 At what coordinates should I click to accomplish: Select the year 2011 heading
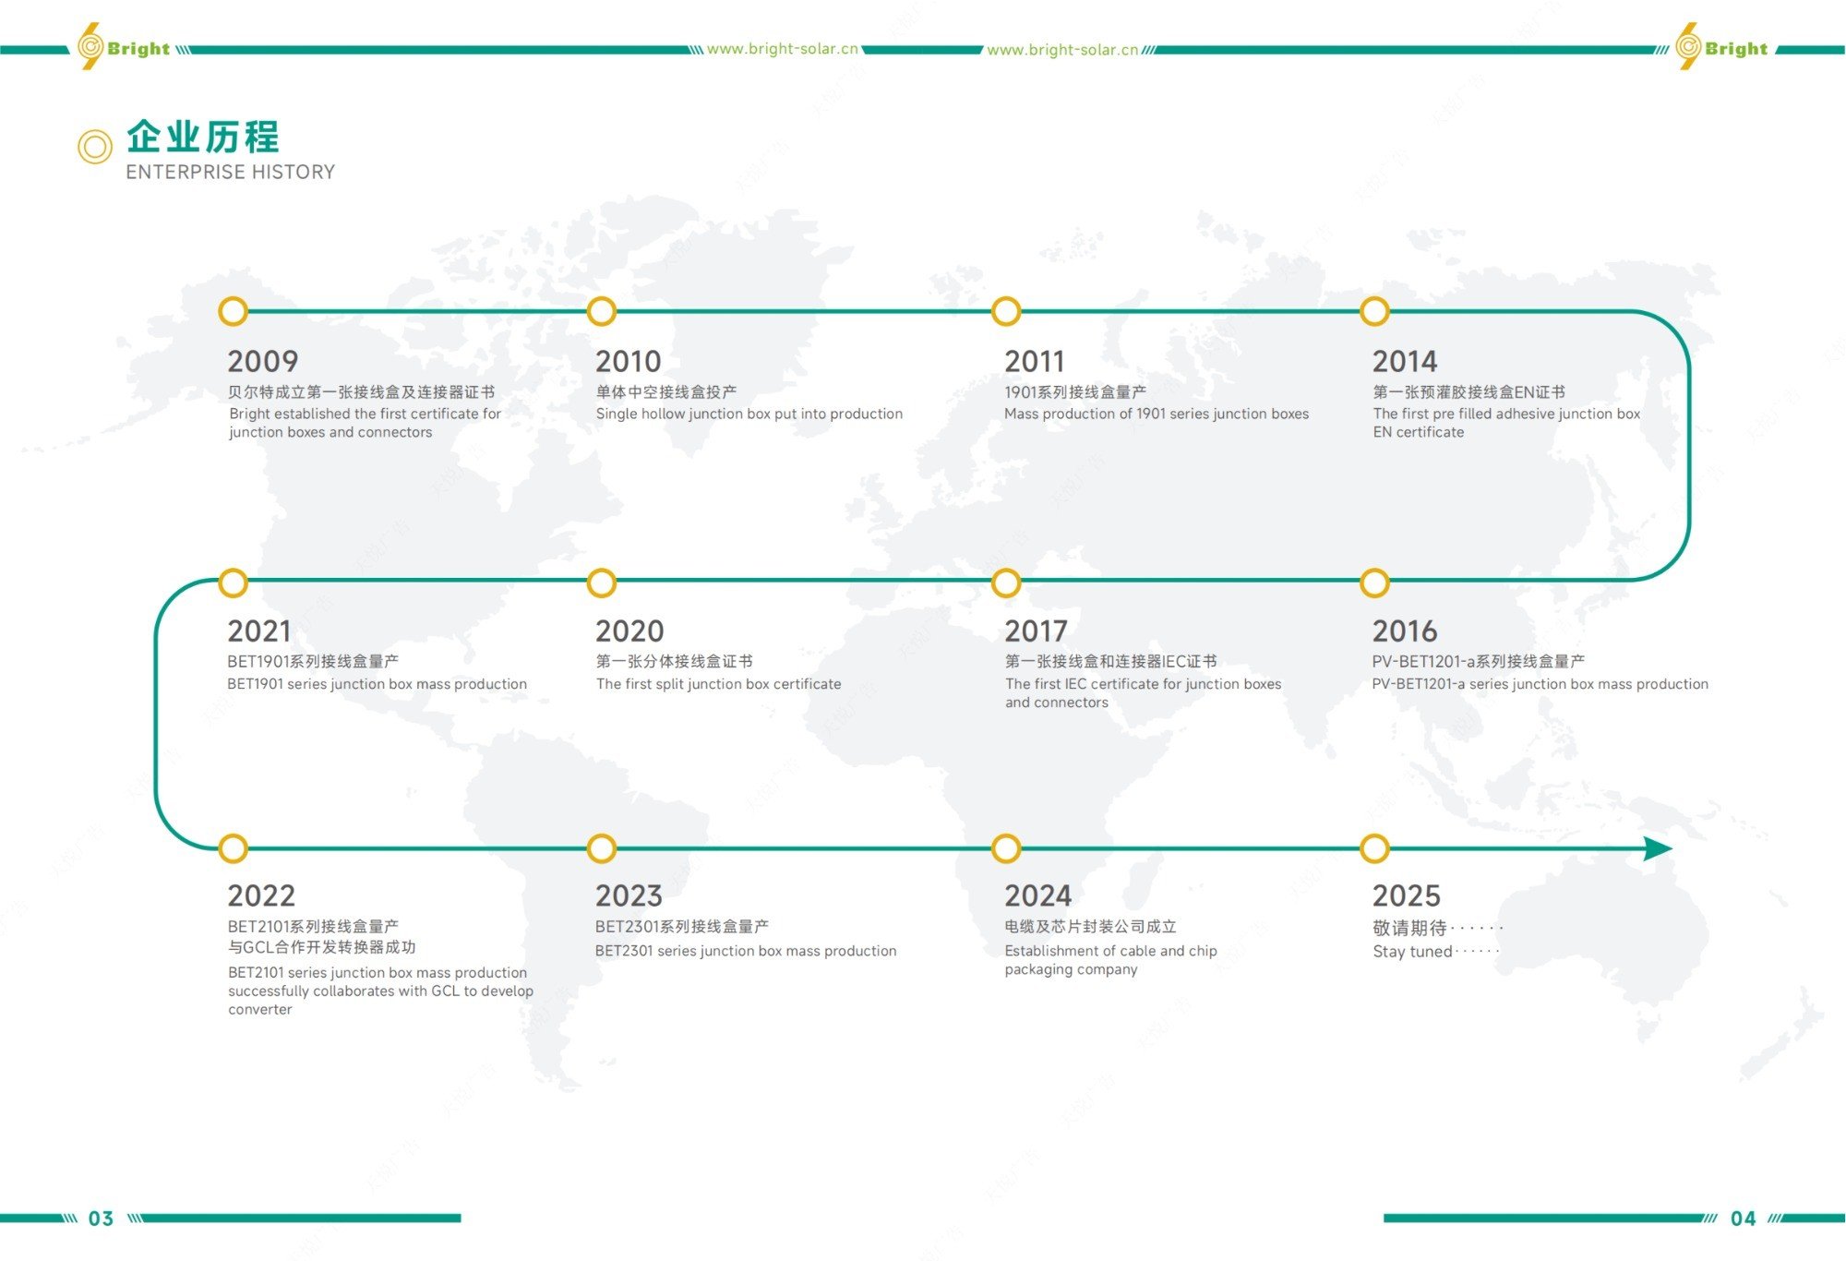pos(1034,361)
